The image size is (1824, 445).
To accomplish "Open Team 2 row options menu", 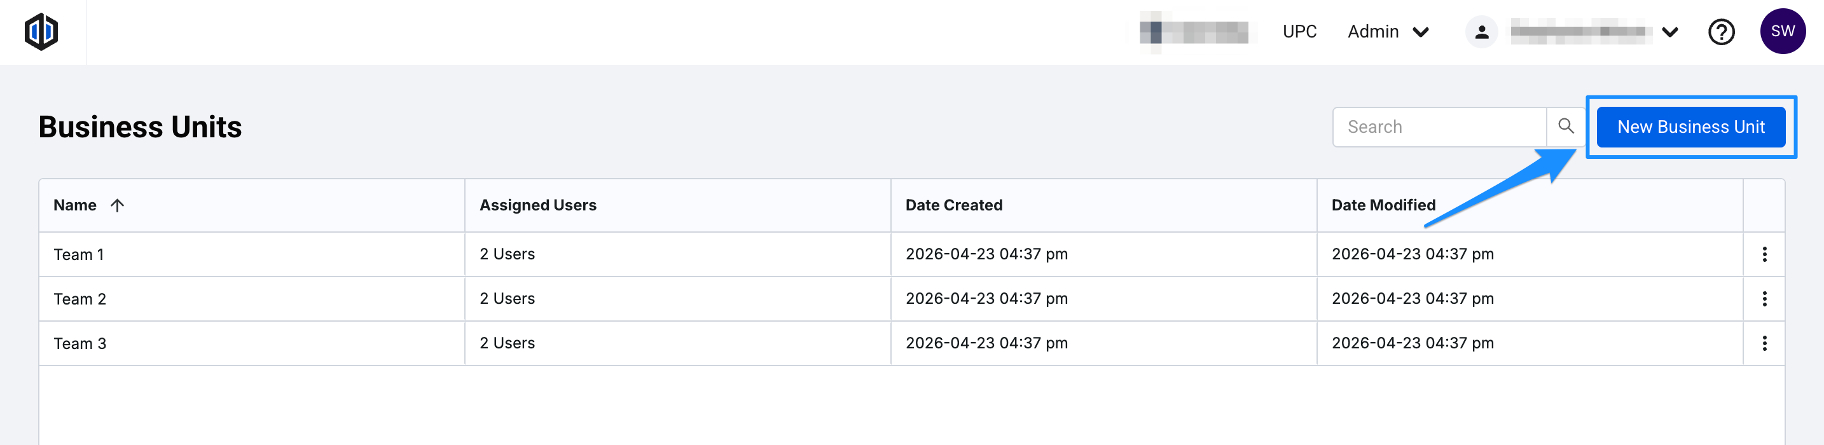I will (x=1764, y=299).
